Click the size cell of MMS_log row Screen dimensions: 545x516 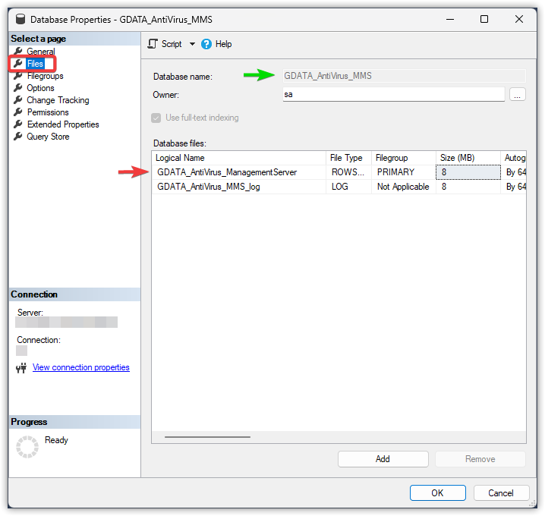click(x=468, y=187)
